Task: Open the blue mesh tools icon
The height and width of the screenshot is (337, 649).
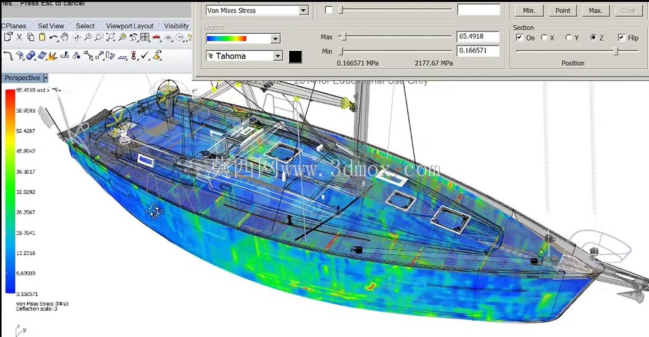Action: tap(42, 56)
